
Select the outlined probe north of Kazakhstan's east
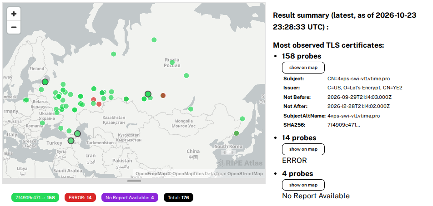pos(148,94)
